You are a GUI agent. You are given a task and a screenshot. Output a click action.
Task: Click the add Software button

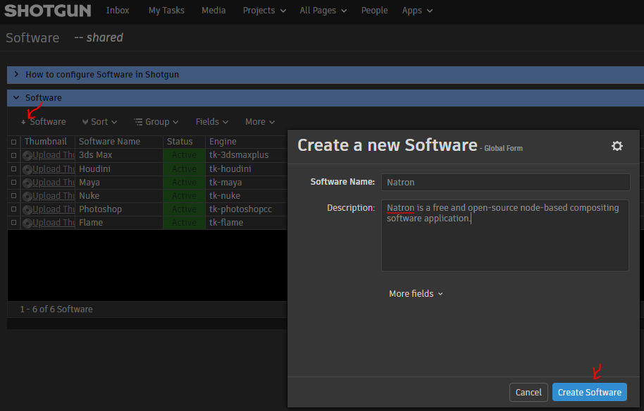coord(43,122)
